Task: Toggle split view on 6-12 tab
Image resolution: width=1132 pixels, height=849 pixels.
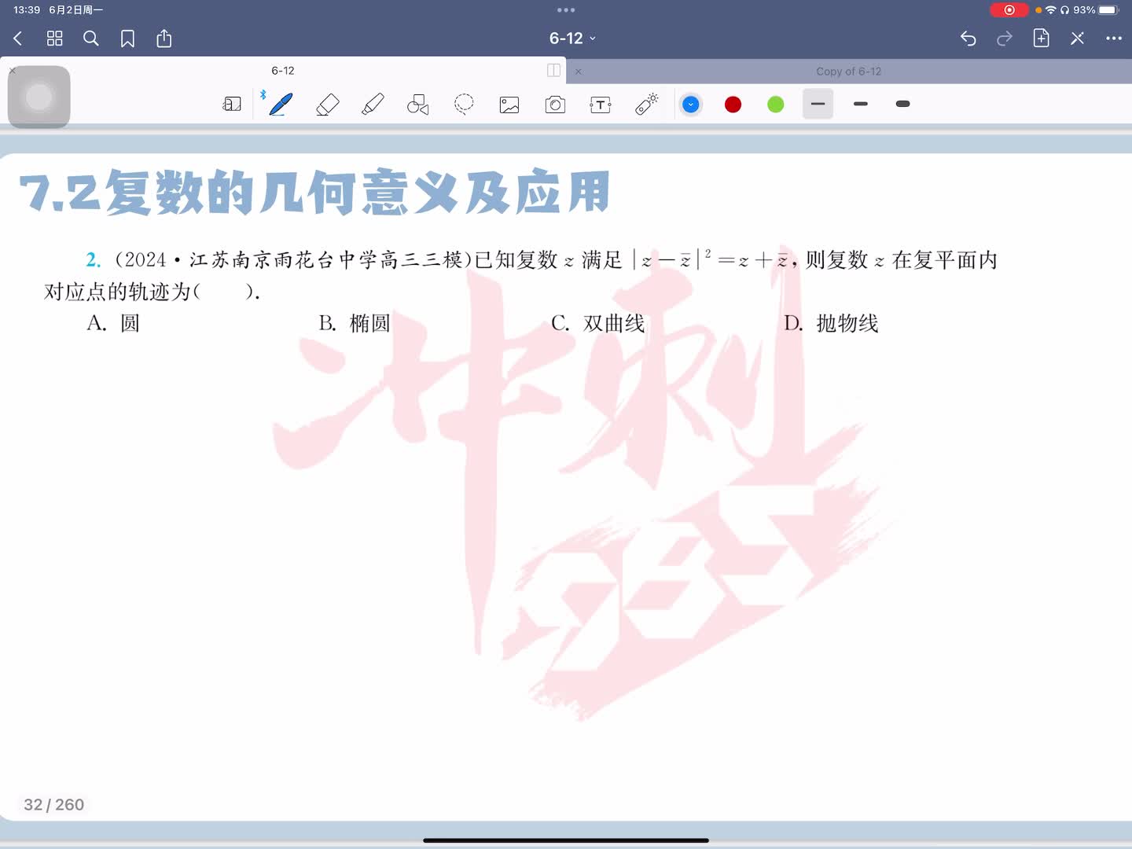Action: click(x=553, y=71)
